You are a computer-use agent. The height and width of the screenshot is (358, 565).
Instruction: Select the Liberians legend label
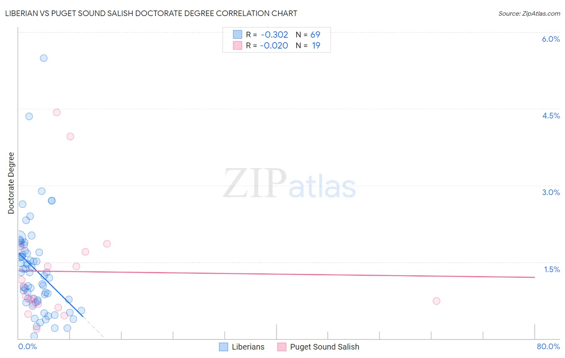tap(248, 347)
